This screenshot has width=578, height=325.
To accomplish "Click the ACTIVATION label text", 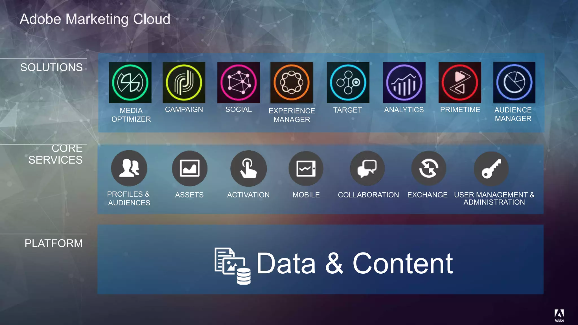I will 248,195.
